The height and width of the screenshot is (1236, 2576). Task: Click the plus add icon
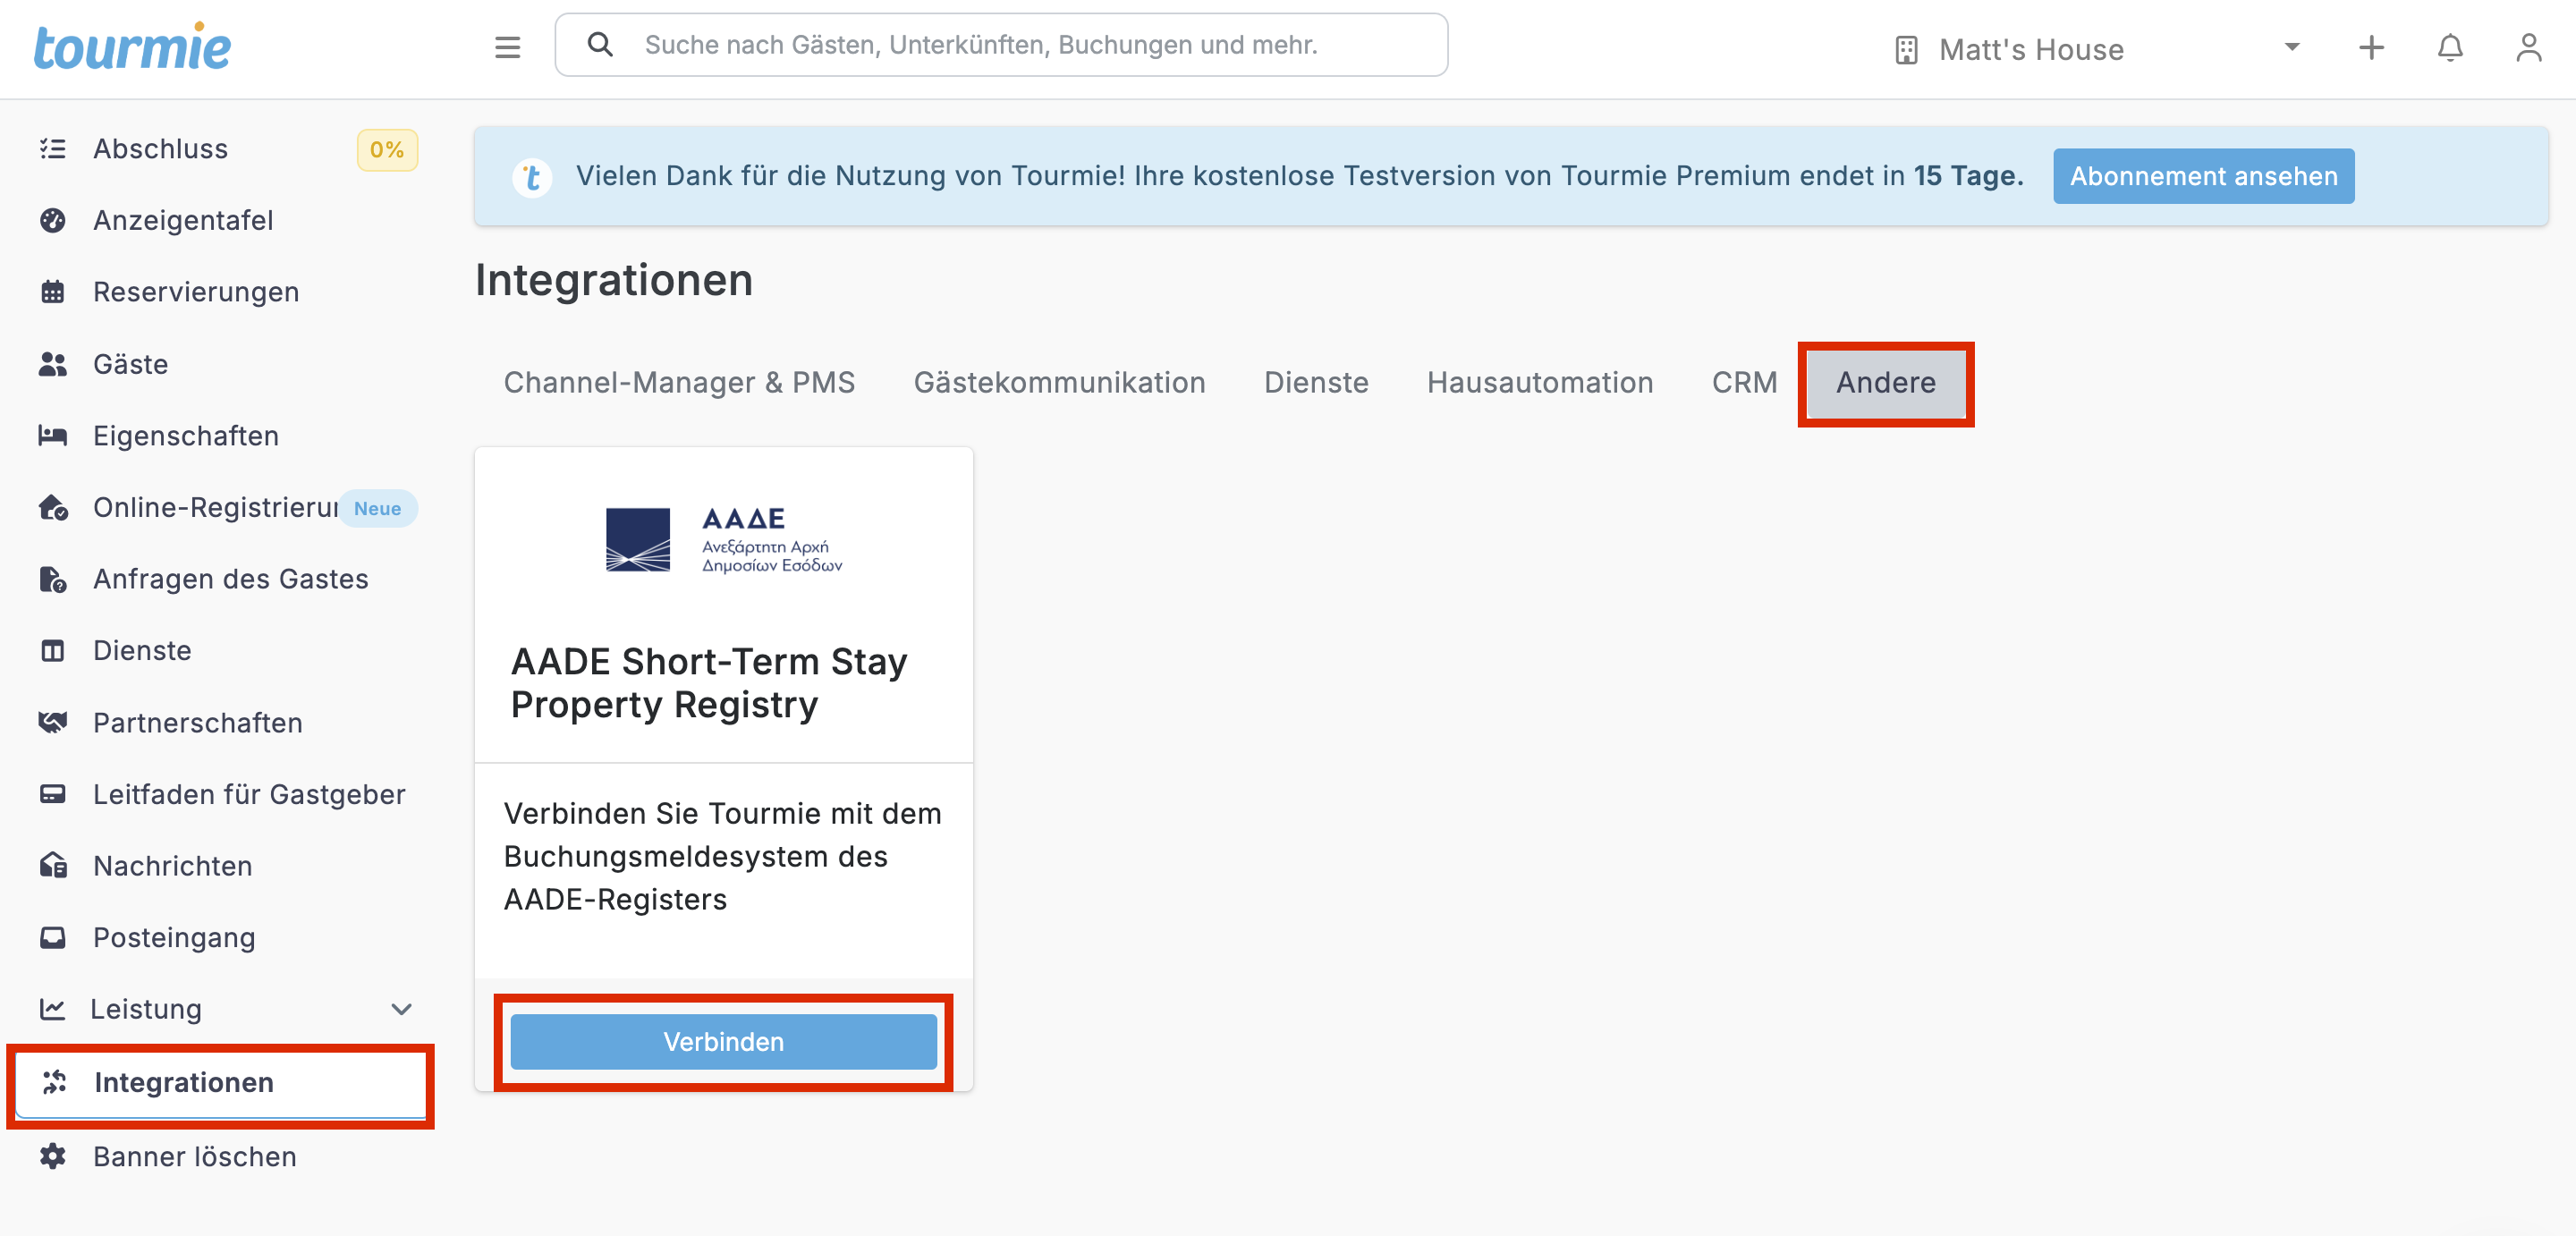(2371, 47)
